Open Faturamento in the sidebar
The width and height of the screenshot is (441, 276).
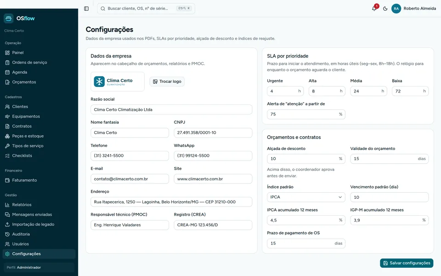(39, 180)
